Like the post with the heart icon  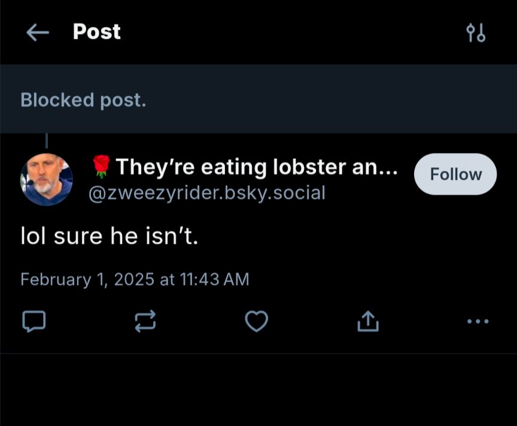[x=257, y=321]
